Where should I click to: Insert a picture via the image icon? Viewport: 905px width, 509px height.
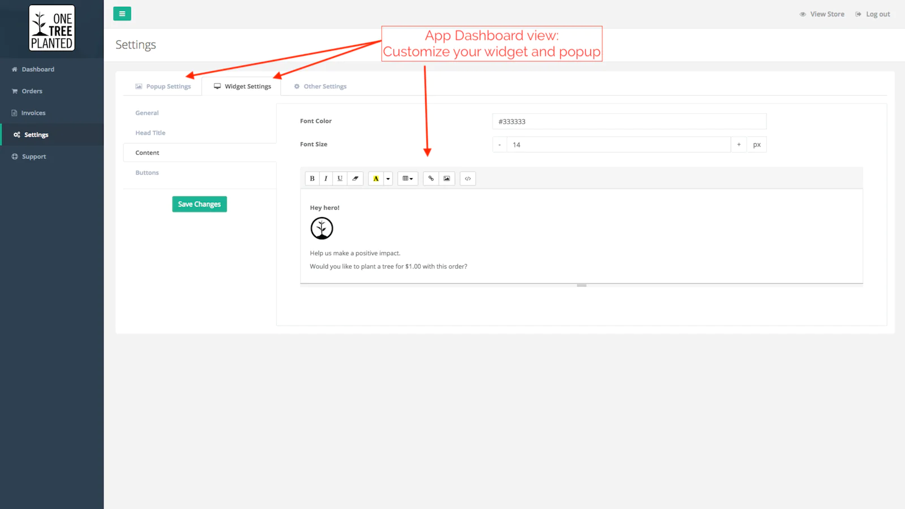coord(447,179)
